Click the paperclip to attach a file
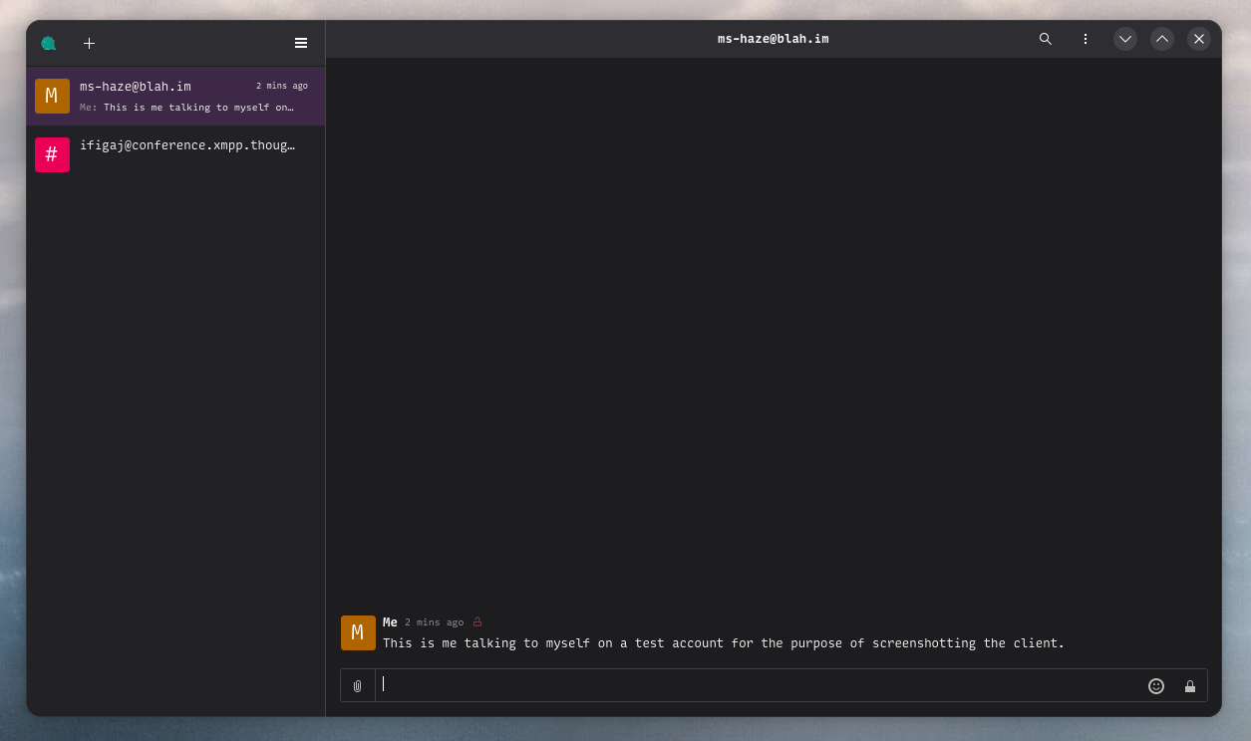 coord(357,685)
